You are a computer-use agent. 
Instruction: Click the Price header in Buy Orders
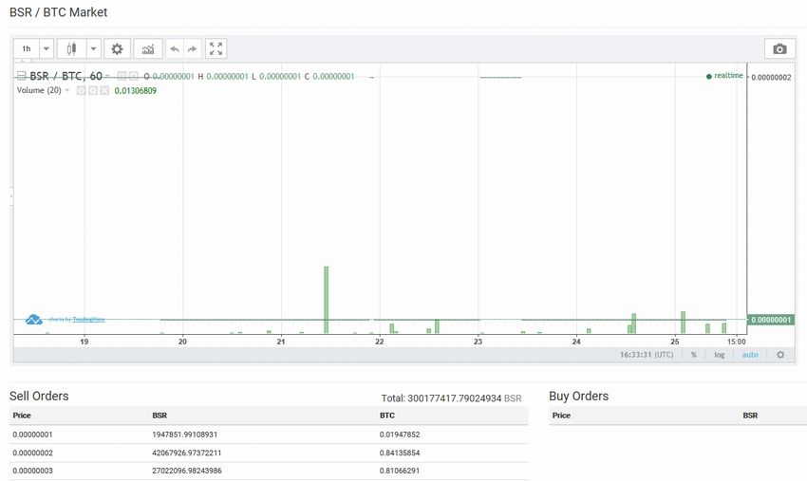pos(561,416)
